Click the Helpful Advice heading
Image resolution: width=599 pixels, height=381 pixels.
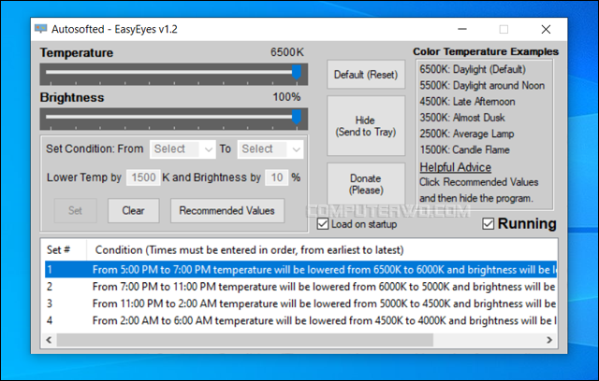(x=456, y=167)
